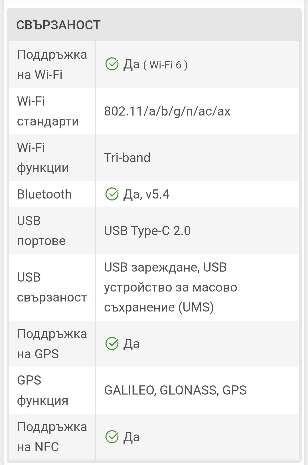The height and width of the screenshot is (465, 308).
Task: Click the Tri-band value
Action: tap(127, 158)
